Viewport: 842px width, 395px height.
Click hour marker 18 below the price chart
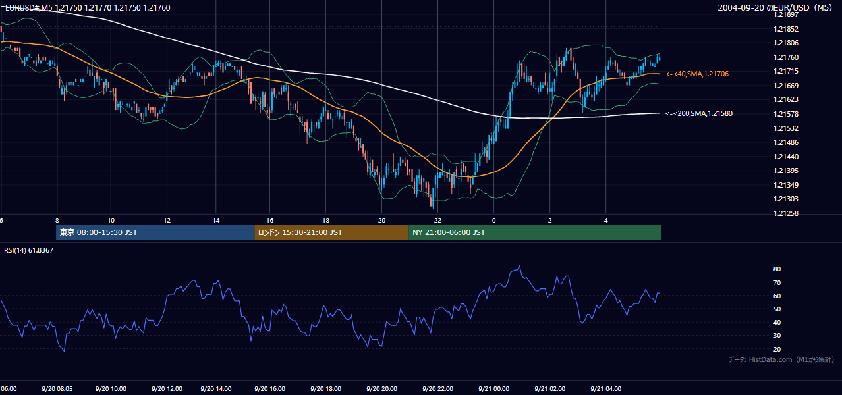325,220
